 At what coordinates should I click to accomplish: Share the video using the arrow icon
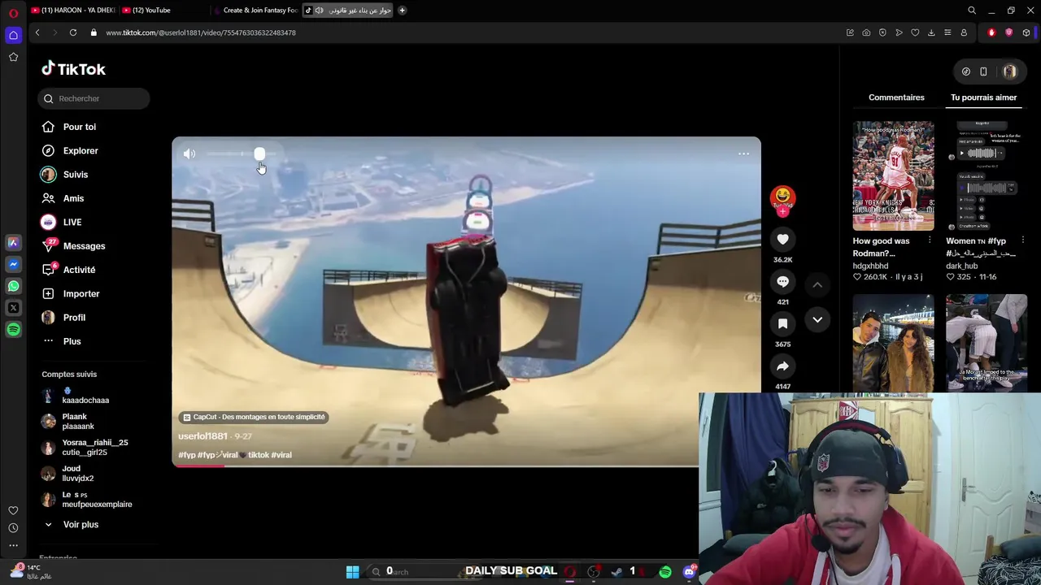tap(782, 366)
